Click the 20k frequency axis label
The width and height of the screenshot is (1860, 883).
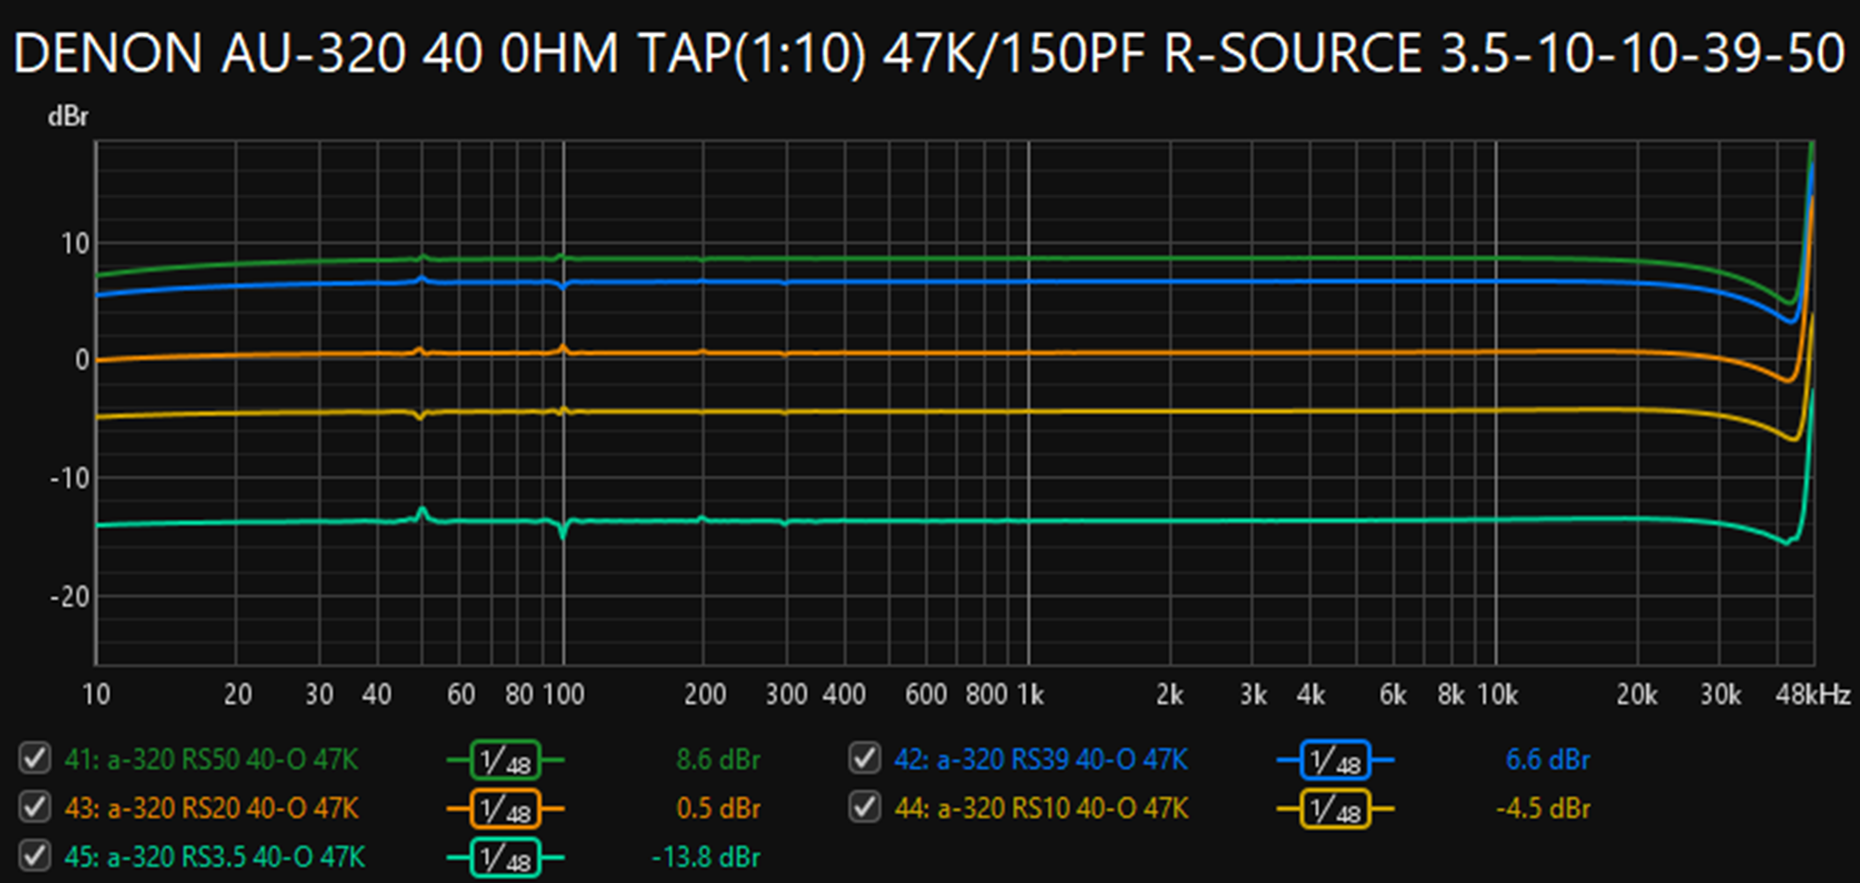click(x=1637, y=695)
